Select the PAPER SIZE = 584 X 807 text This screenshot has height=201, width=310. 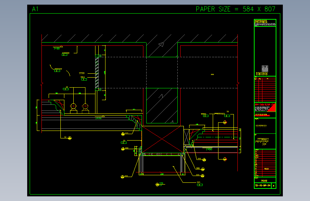pyautogui.click(x=236, y=9)
